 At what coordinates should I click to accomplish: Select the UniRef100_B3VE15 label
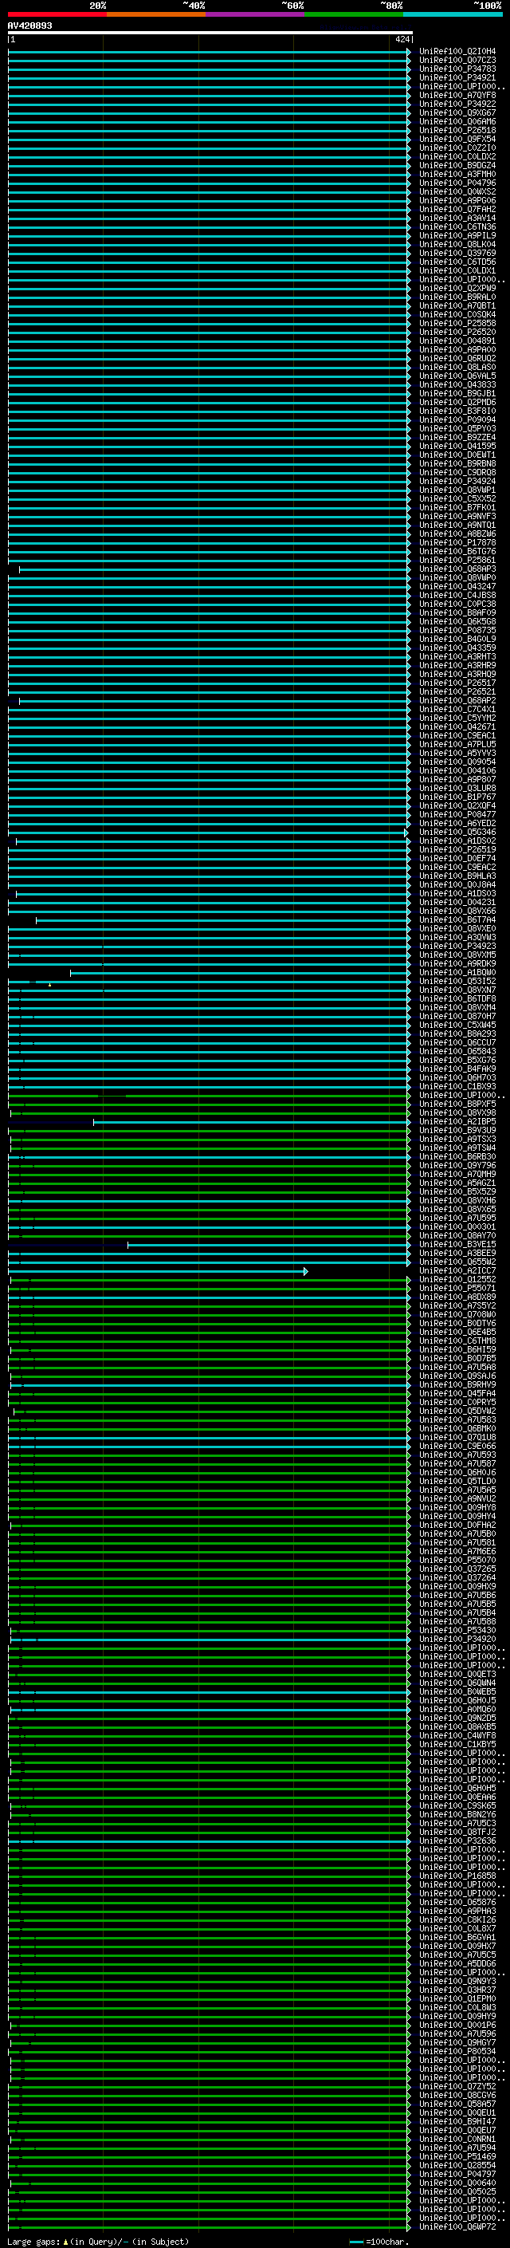[457, 1245]
